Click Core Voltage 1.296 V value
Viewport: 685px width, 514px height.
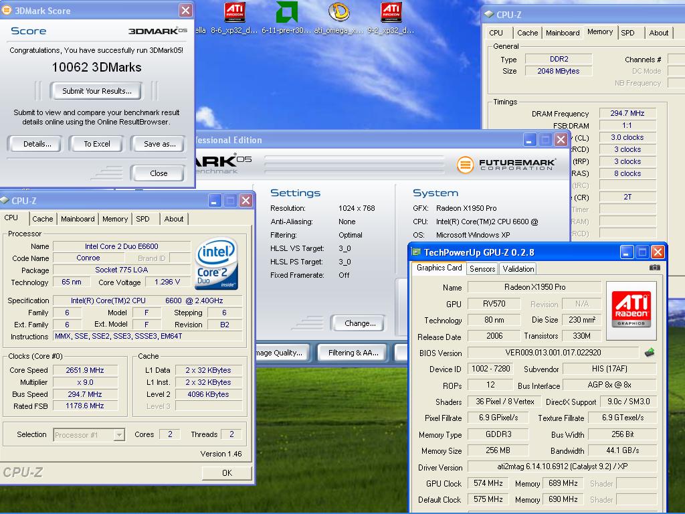pos(167,282)
